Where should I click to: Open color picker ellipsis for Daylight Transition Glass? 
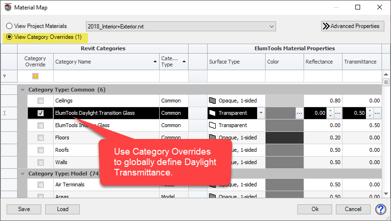pos(299,113)
